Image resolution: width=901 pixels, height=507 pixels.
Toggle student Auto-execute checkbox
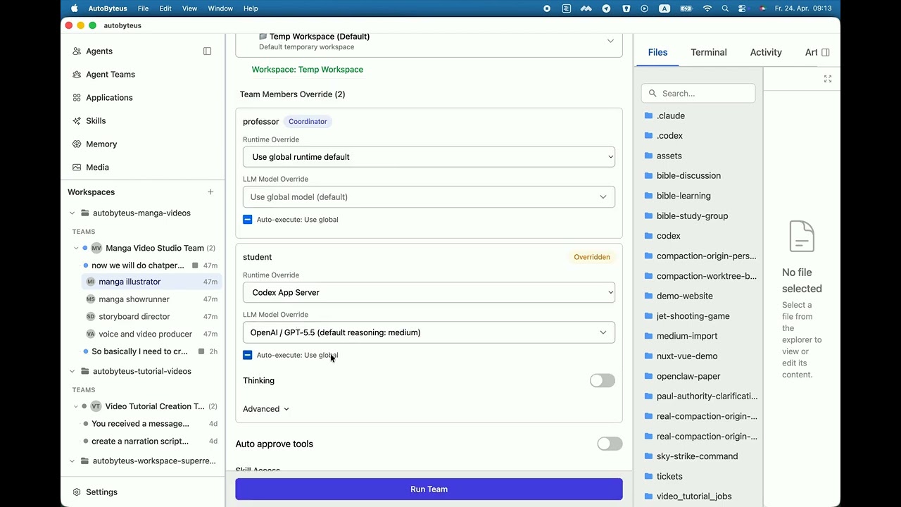247,355
